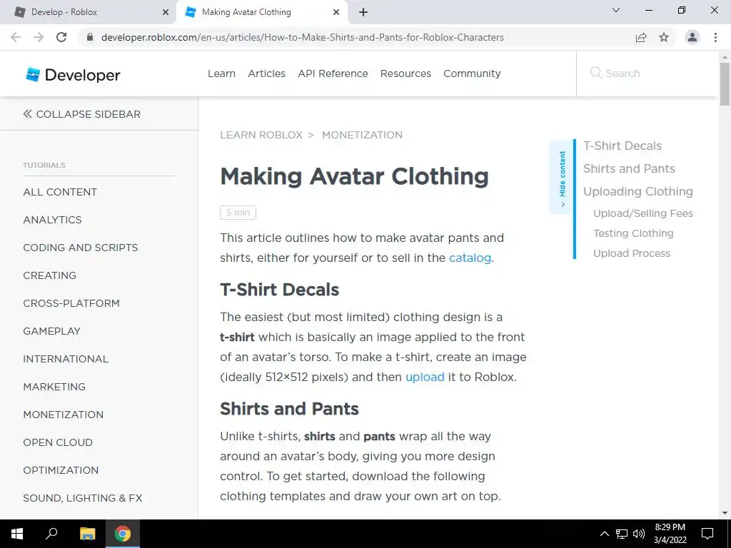Open Windows taskbar search
Image resolution: width=731 pixels, height=548 pixels.
pyautogui.click(x=51, y=534)
